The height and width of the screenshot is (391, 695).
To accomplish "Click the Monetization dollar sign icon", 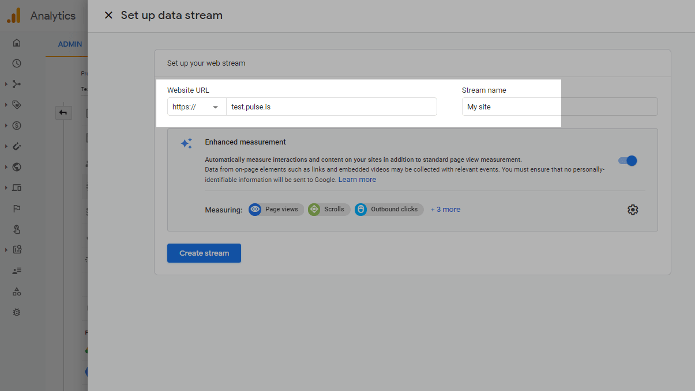I will [17, 126].
